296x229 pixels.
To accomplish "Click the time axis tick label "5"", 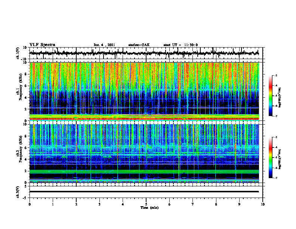I will tap(146, 204).
